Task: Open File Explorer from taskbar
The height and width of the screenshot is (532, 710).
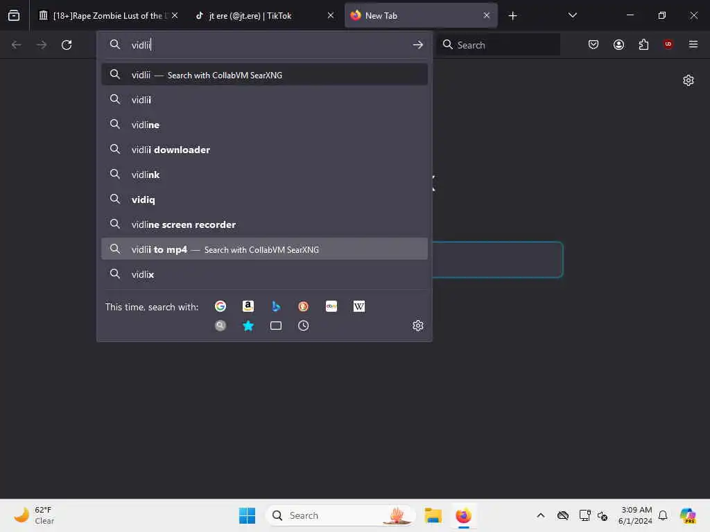Action: (433, 515)
